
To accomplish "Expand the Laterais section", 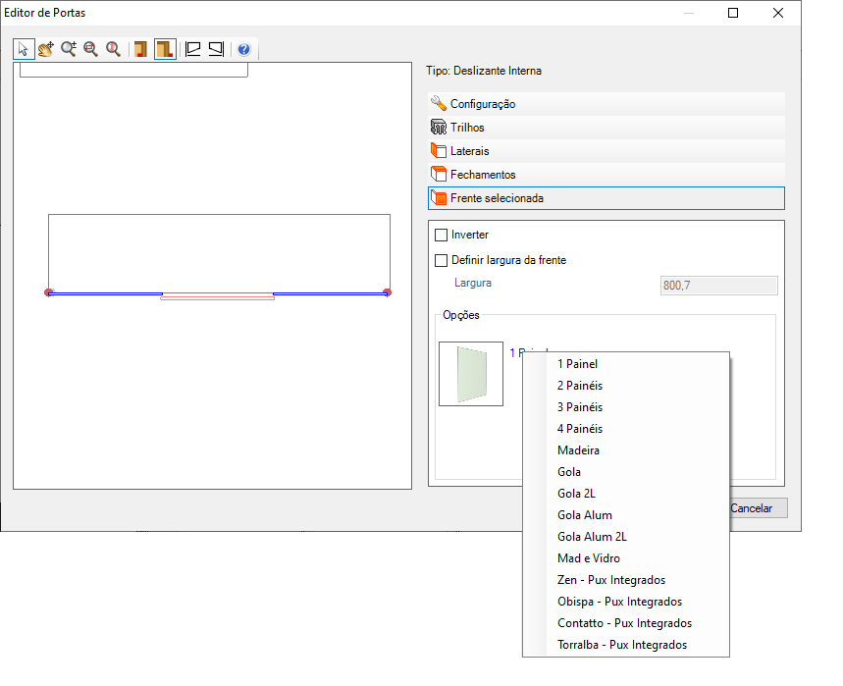I will coord(606,151).
